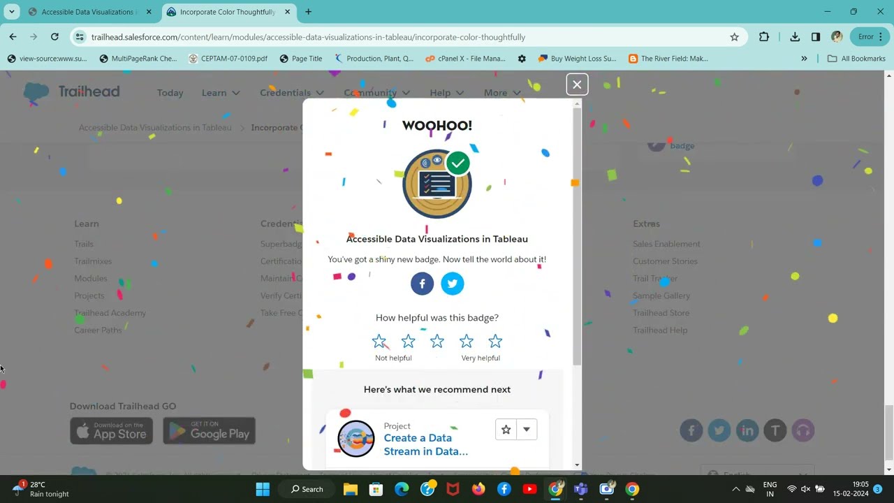The image size is (894, 503).
Task: Open the Page Title bookmark
Action: pos(301,59)
